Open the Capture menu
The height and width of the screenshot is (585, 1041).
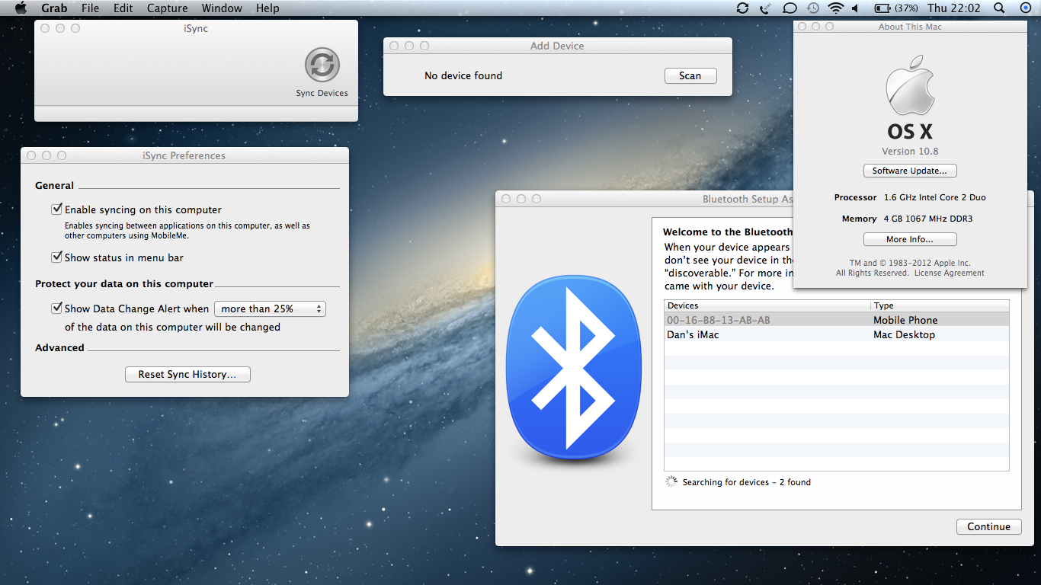[167, 8]
